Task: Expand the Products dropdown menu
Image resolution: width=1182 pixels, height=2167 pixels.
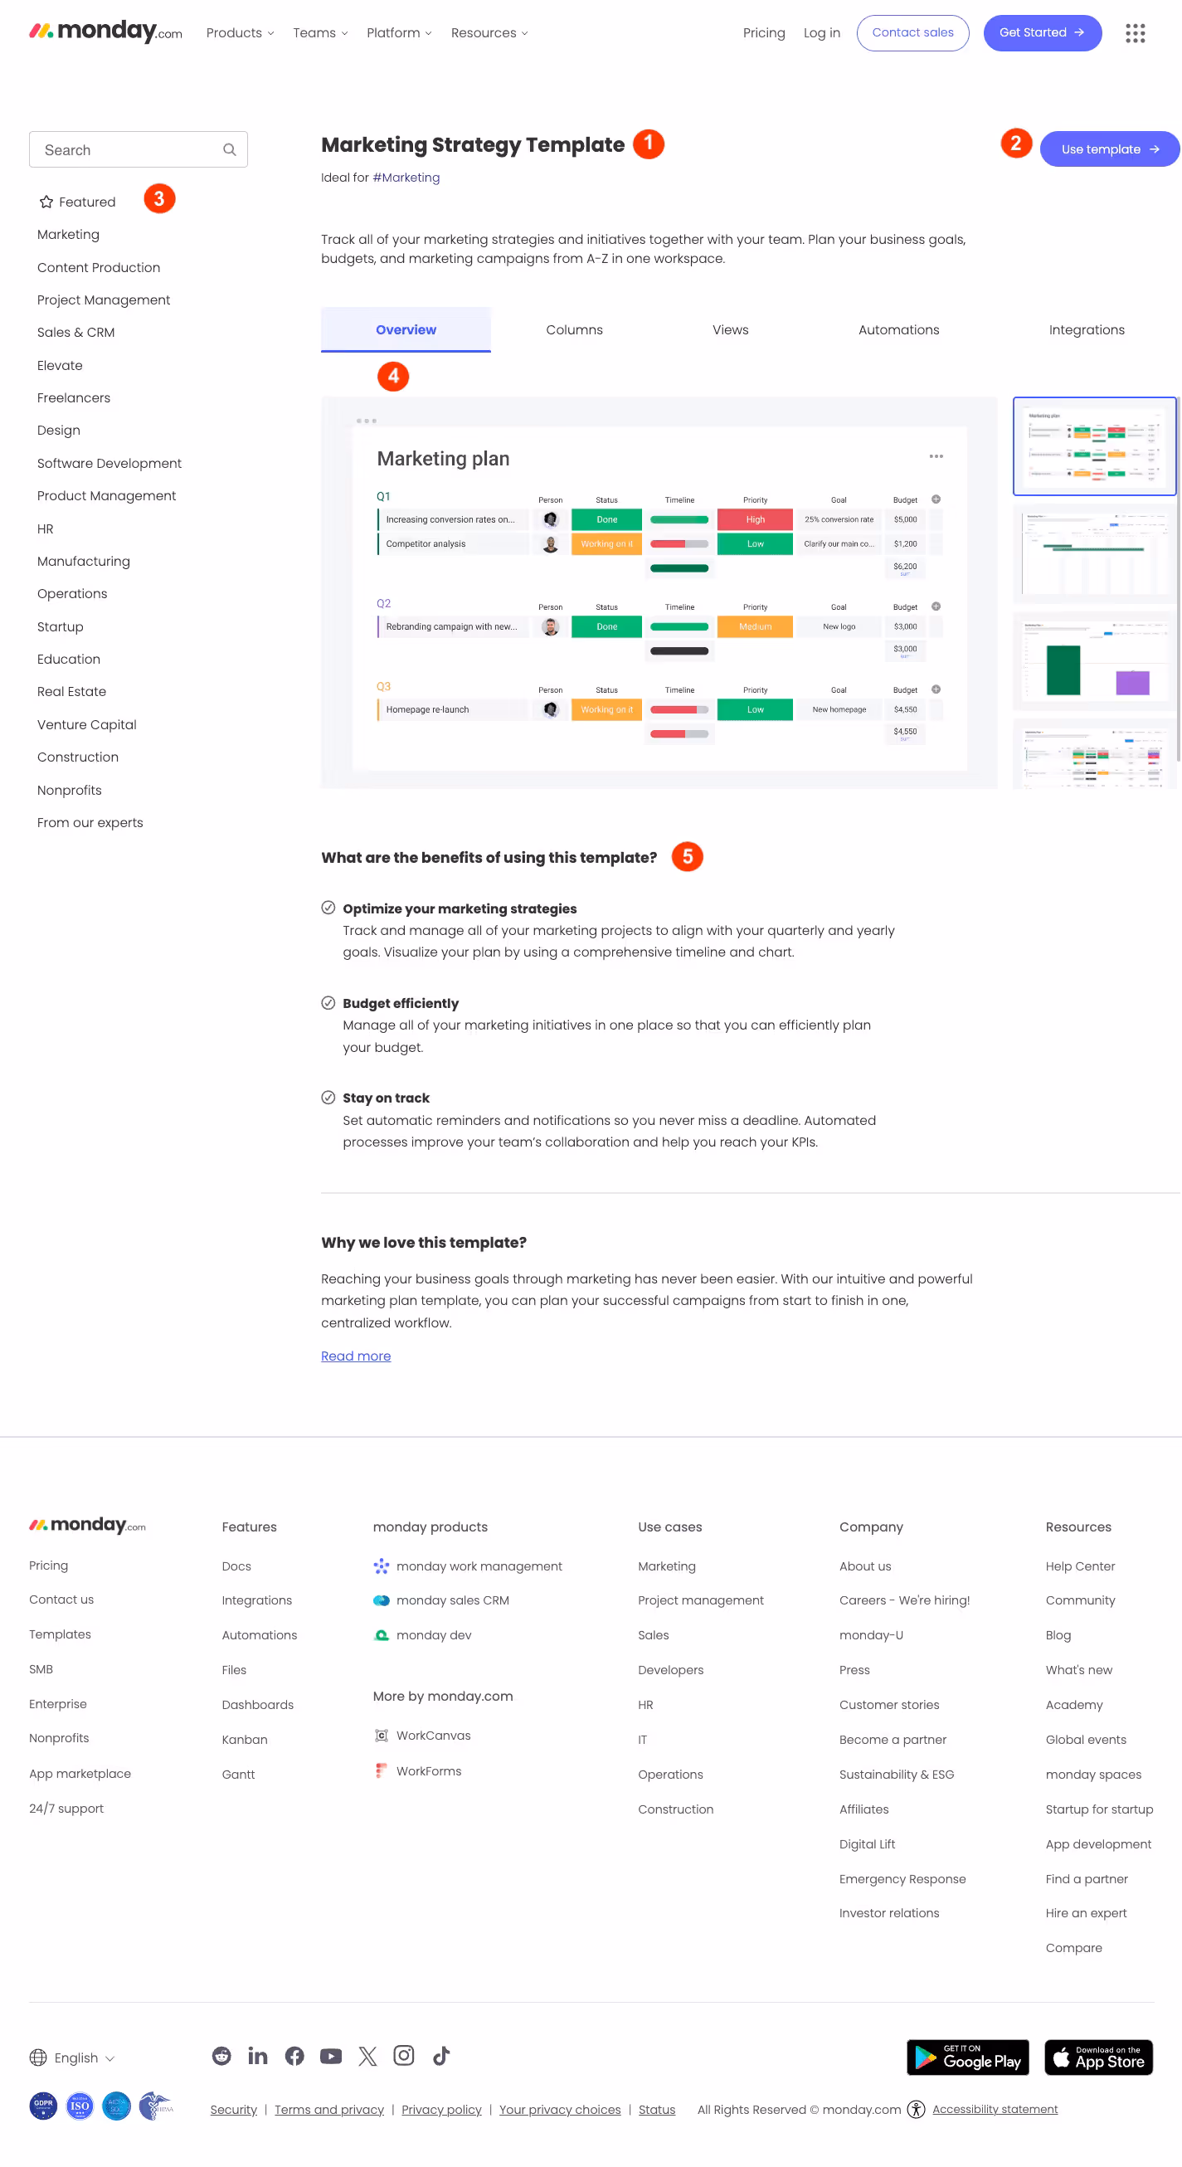Action: 240,33
